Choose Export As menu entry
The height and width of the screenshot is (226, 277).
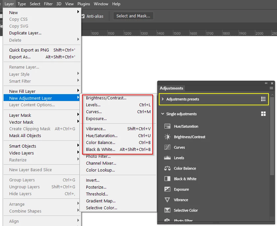coord(42,57)
